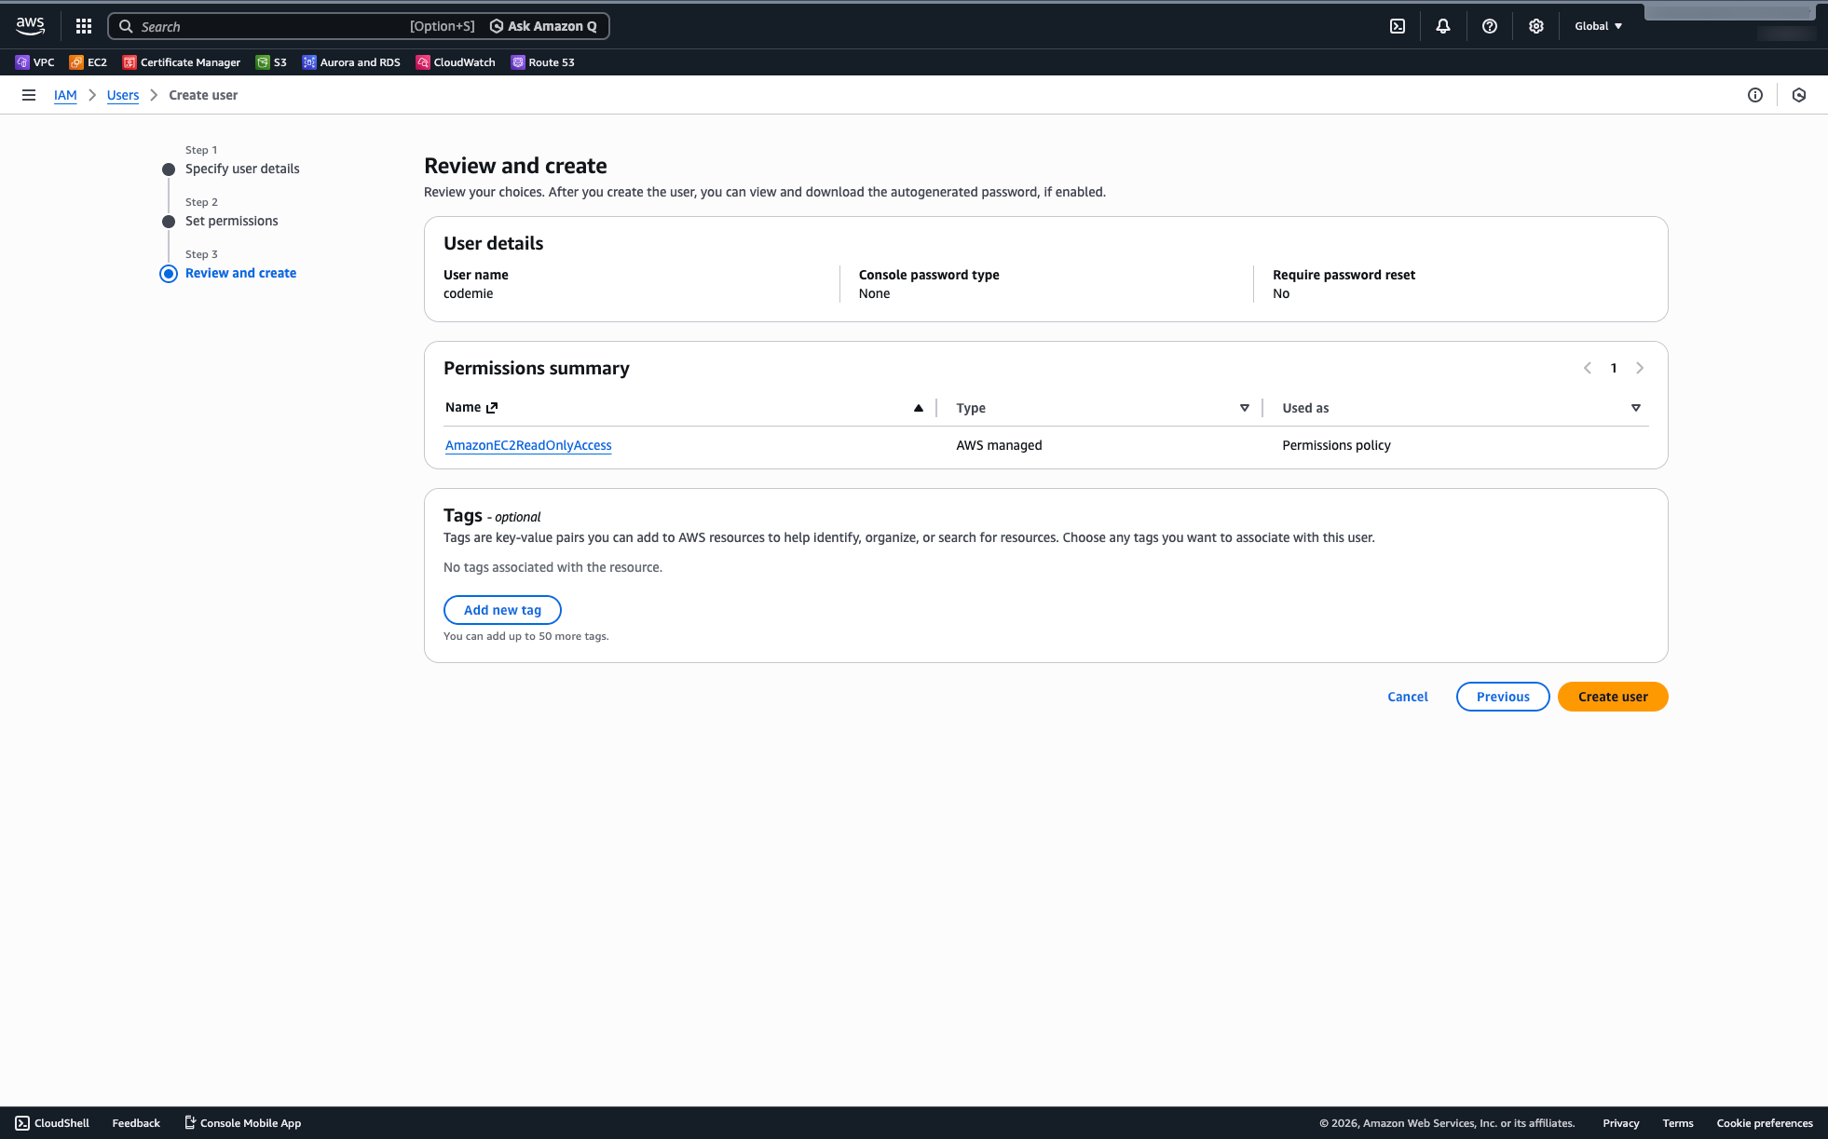The height and width of the screenshot is (1139, 1828).
Task: View recently visited services via clock icon
Action: (x=1799, y=95)
